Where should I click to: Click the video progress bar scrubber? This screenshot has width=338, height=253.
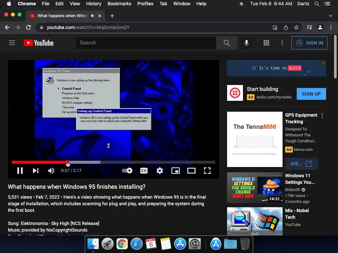(67, 162)
